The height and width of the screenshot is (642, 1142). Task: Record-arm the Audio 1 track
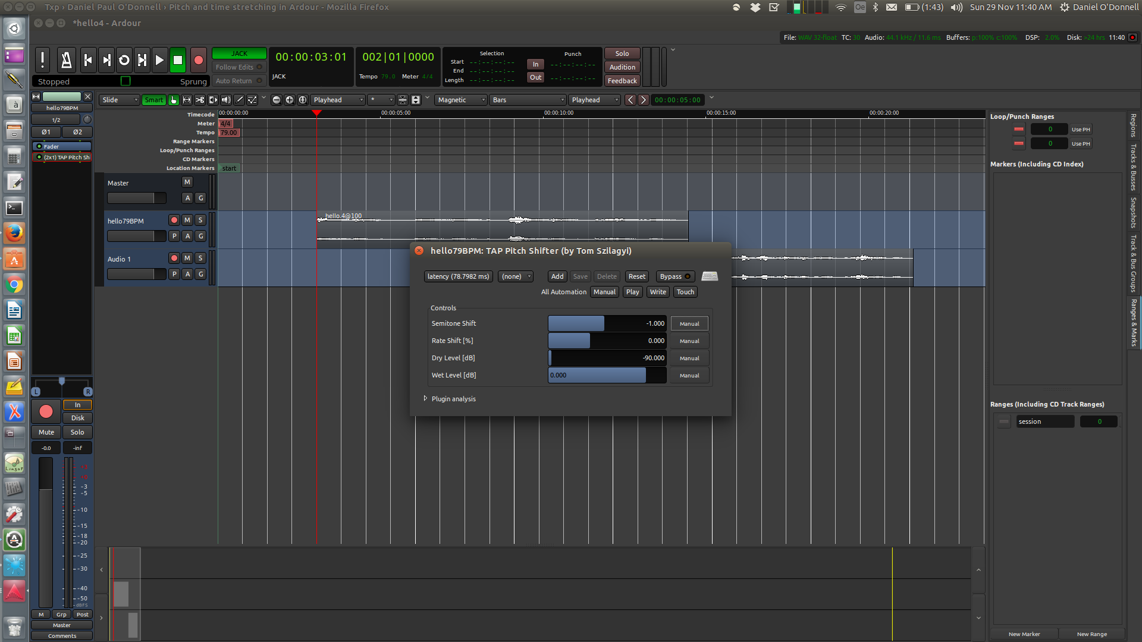tap(174, 258)
